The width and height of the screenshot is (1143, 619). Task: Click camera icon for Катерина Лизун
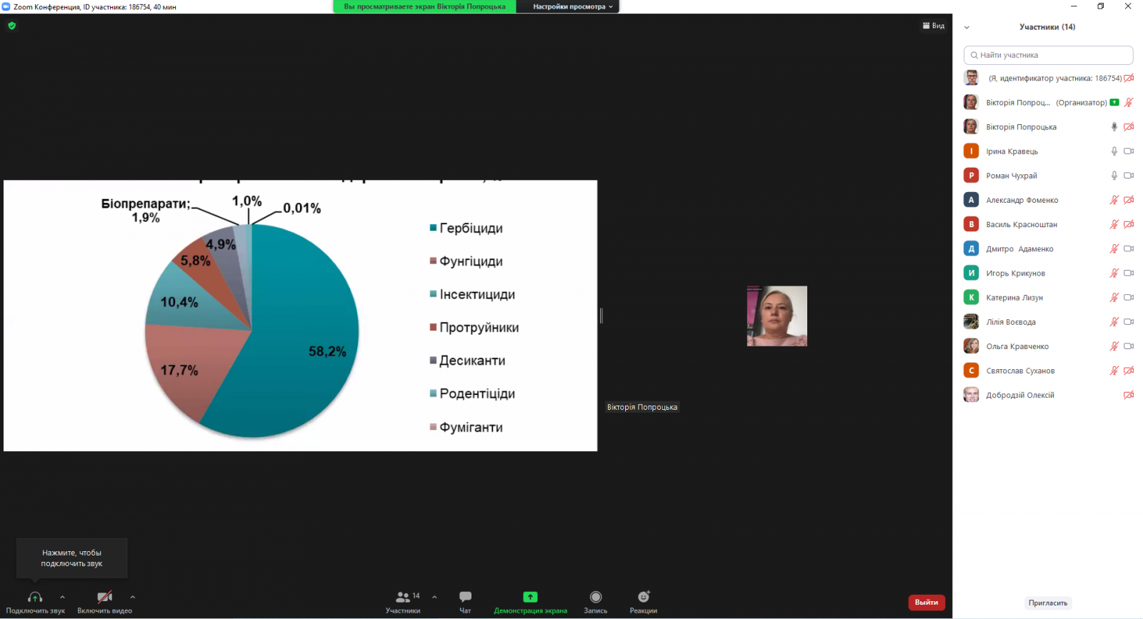1129,297
